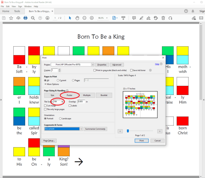Select Portrait orientation radio button

[x=45, y=118]
